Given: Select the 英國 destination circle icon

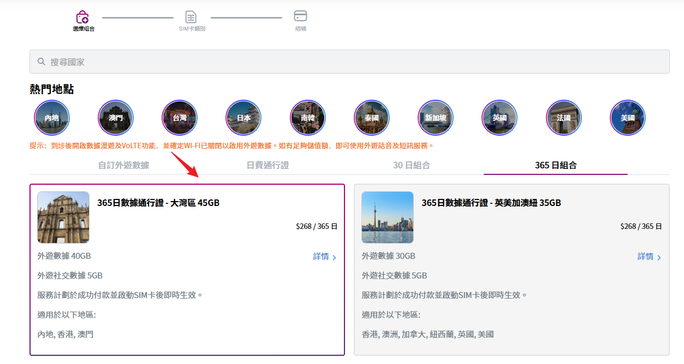Looking at the screenshot, I should 499,118.
